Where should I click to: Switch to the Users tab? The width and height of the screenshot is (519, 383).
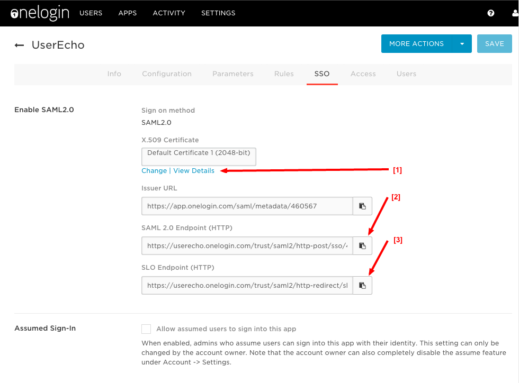[x=407, y=74]
